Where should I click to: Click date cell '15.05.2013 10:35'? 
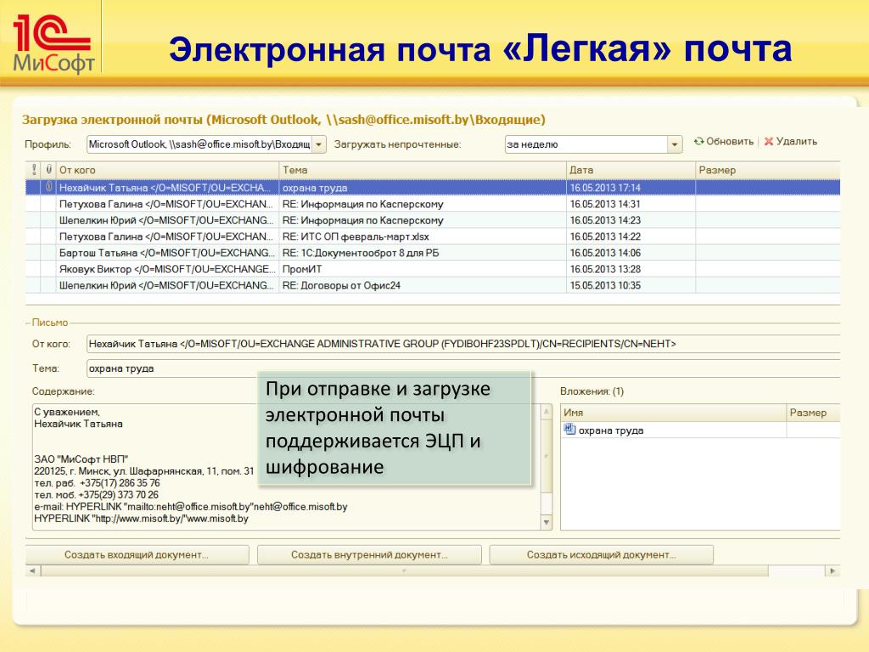tap(631, 285)
